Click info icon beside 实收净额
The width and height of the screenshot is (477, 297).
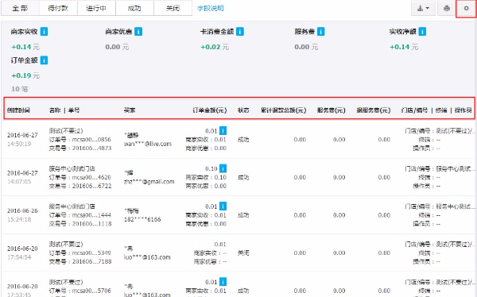tap(422, 32)
